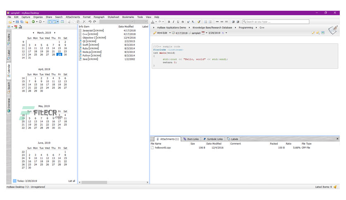Image resolution: width=346 pixels, height=200 pixels.
Task: Click the Cut scissors icon
Action: click(69, 22)
